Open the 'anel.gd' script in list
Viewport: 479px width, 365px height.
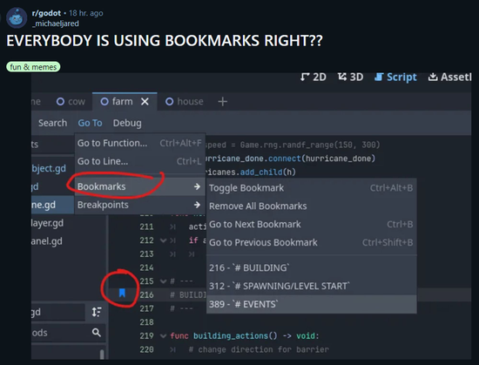(x=47, y=241)
